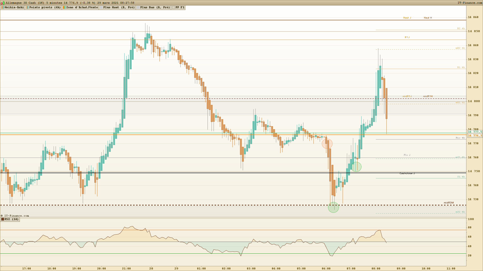Click the Points pivots multicolor icon
Screen dimensions: 483x271
click(x=27, y=8)
